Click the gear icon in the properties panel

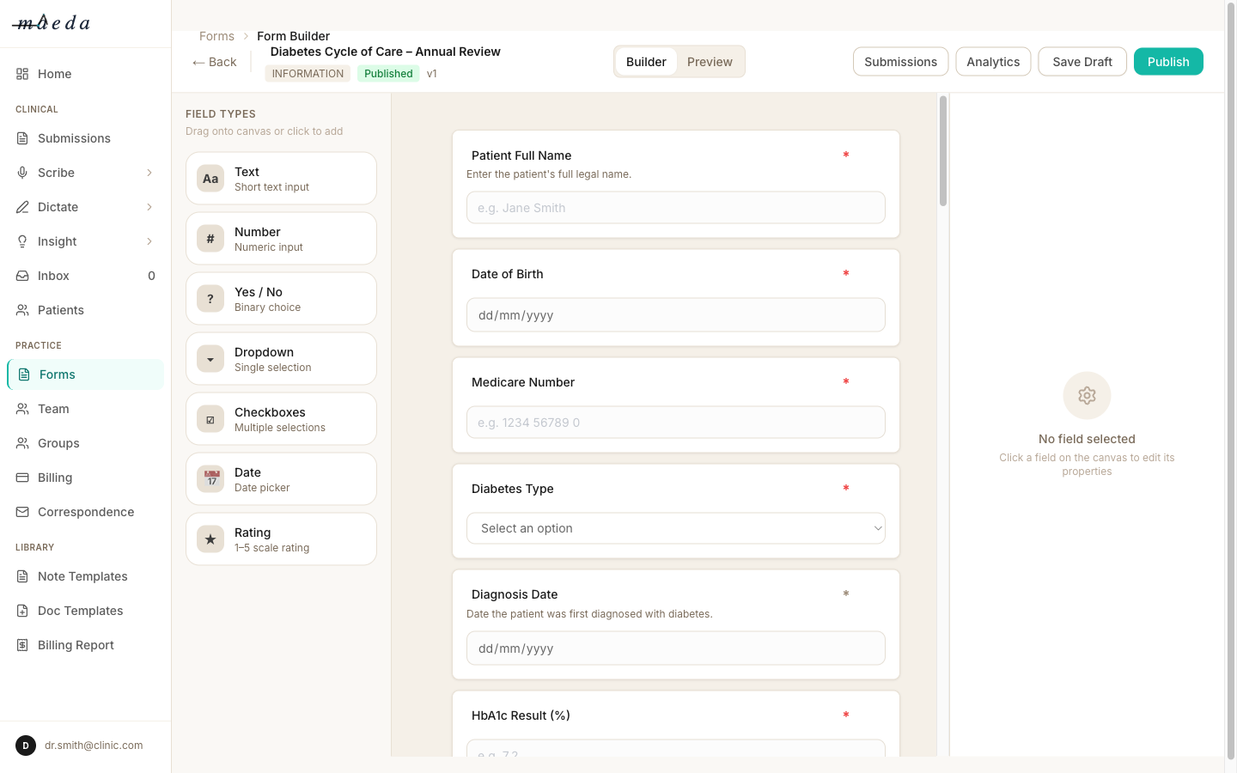1087,395
